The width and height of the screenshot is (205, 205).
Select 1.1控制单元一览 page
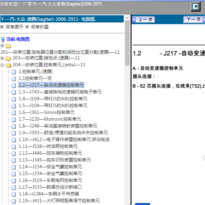(35, 78)
